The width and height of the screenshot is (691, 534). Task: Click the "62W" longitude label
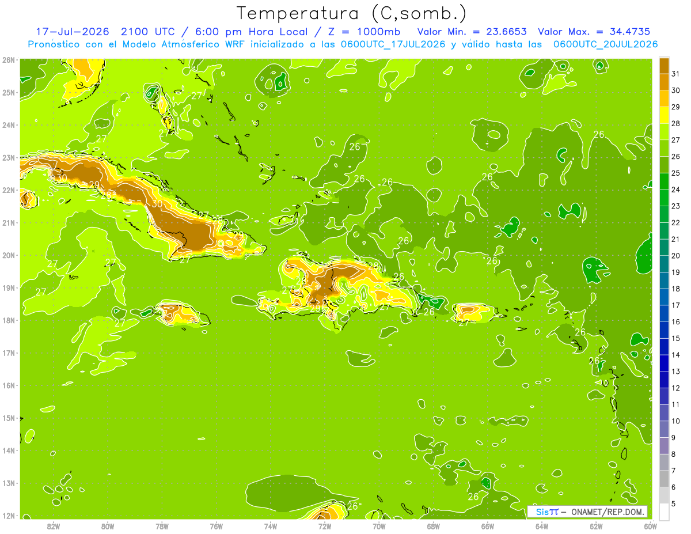click(596, 525)
